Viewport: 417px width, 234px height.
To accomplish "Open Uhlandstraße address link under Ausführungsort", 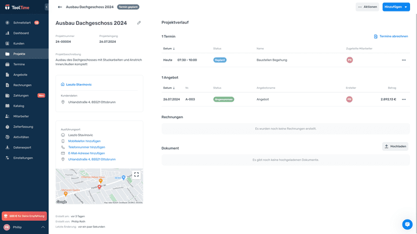I will point(92,159).
